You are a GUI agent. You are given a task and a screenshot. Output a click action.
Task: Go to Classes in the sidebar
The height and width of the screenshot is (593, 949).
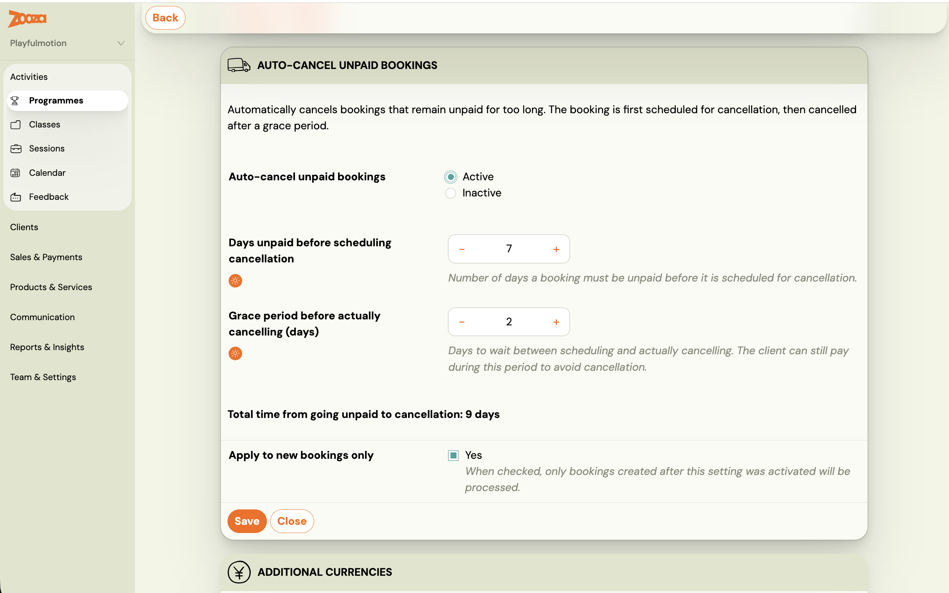(x=67, y=125)
